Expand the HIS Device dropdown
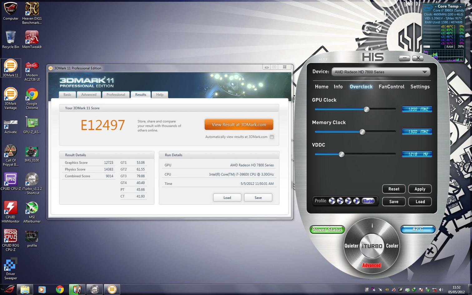The height and width of the screenshot is (295, 472). [x=381, y=72]
